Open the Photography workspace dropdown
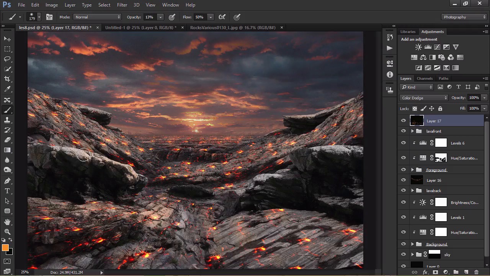The image size is (490, 276). tap(464, 17)
